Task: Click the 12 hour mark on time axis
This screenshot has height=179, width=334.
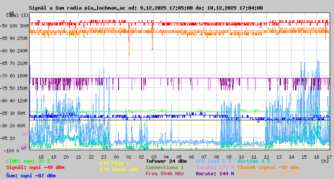Action: (266, 157)
